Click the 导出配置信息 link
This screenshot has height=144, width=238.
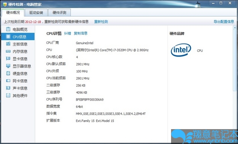point(224,22)
